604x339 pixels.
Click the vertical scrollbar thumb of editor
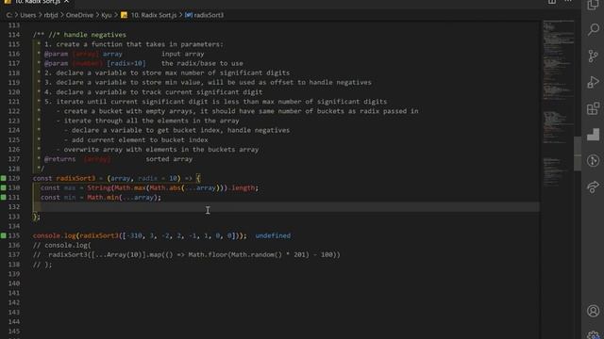pos(578,153)
